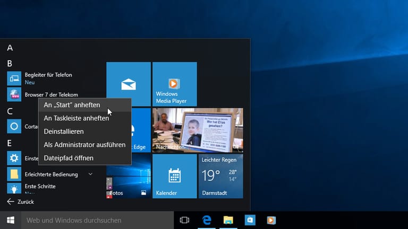This screenshot has height=229, width=408.
Task: Open the Fotos tile
Action: click(x=129, y=177)
